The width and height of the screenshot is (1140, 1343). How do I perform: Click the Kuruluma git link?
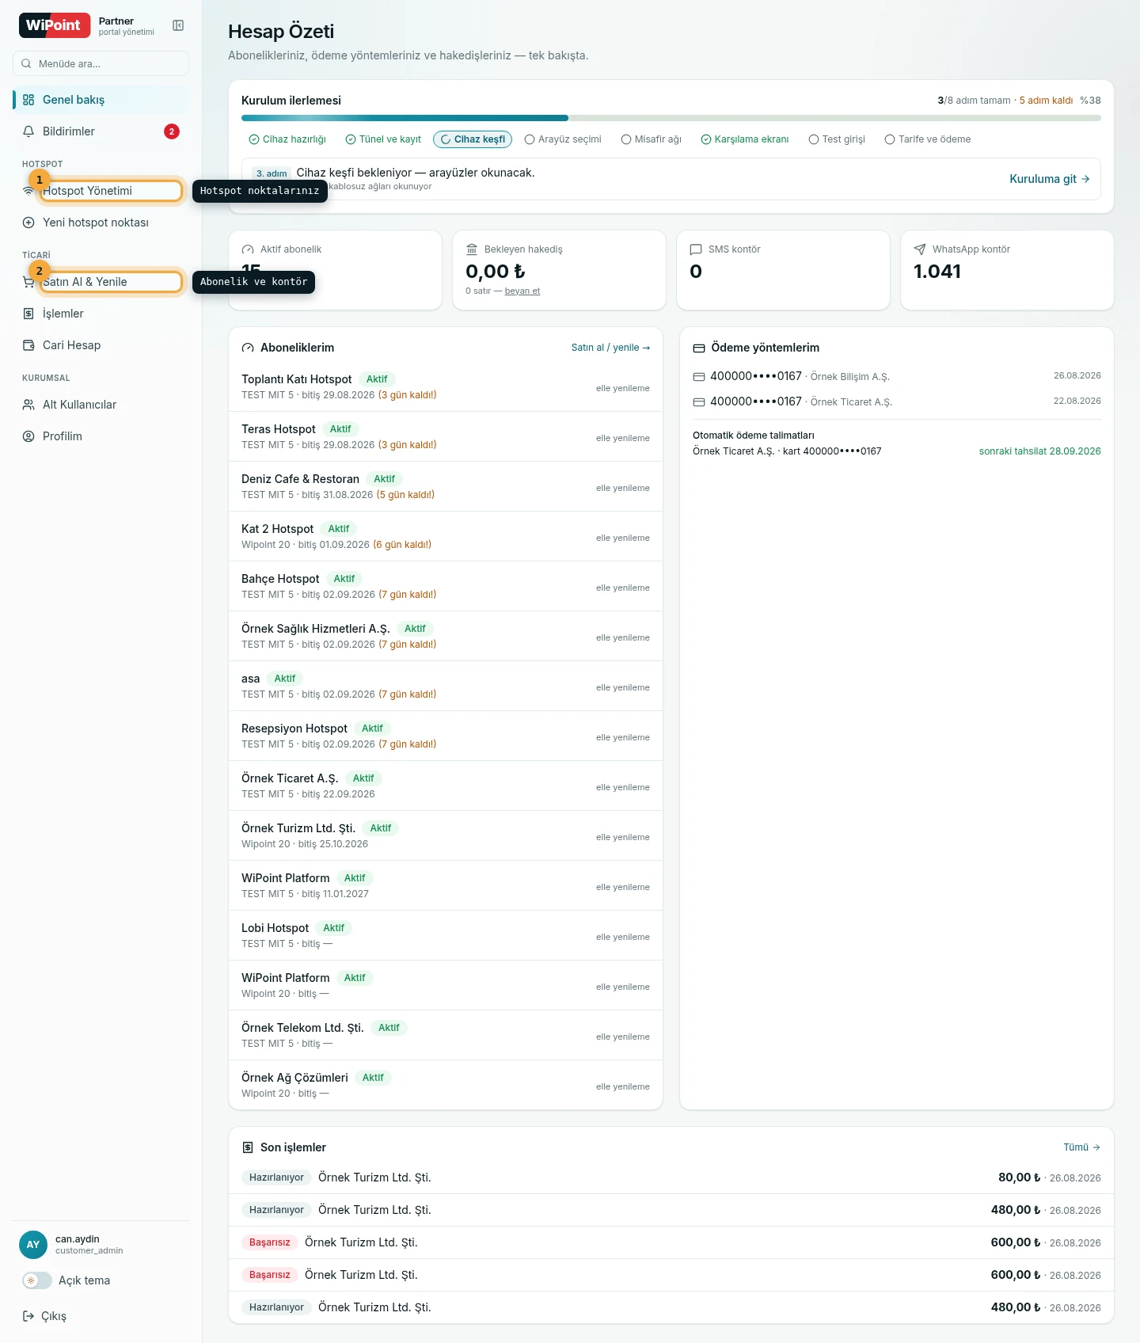[x=1050, y=179]
